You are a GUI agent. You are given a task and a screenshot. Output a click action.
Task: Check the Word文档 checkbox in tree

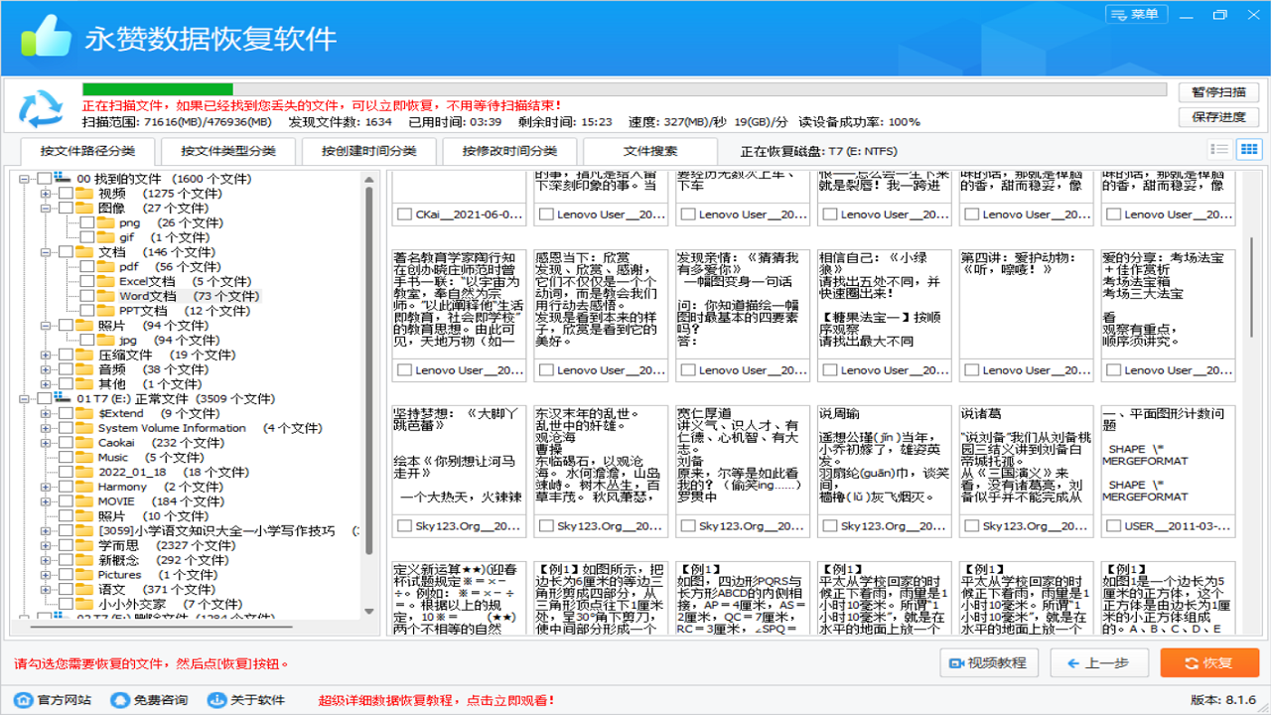(x=86, y=296)
